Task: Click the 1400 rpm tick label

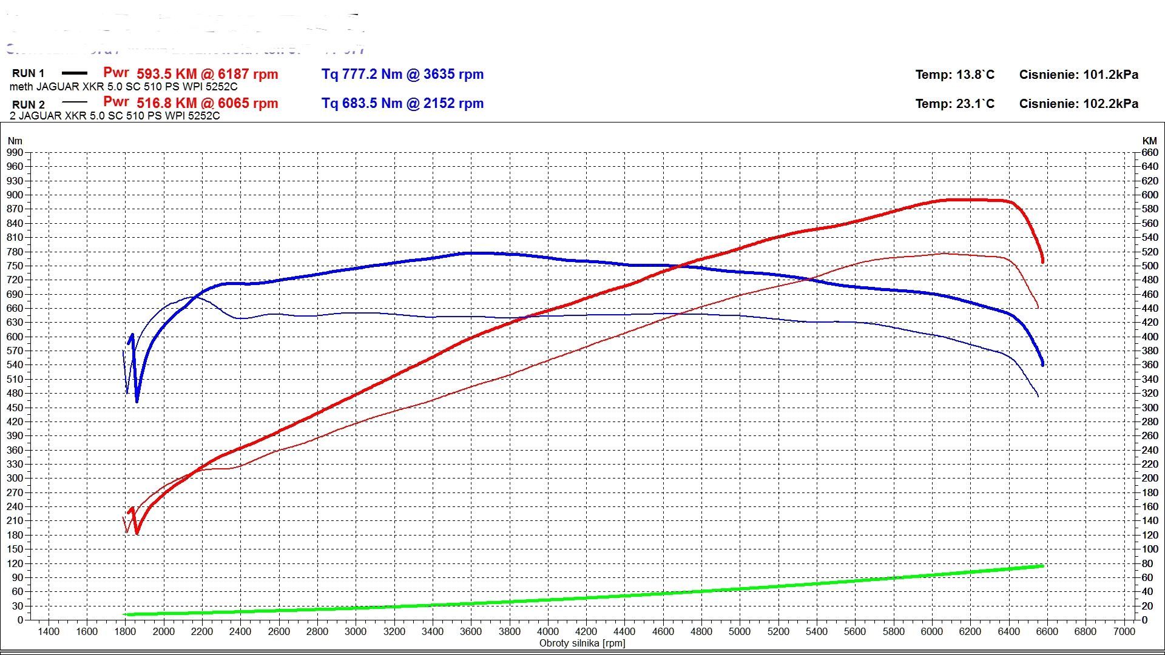Action: pyautogui.click(x=49, y=631)
